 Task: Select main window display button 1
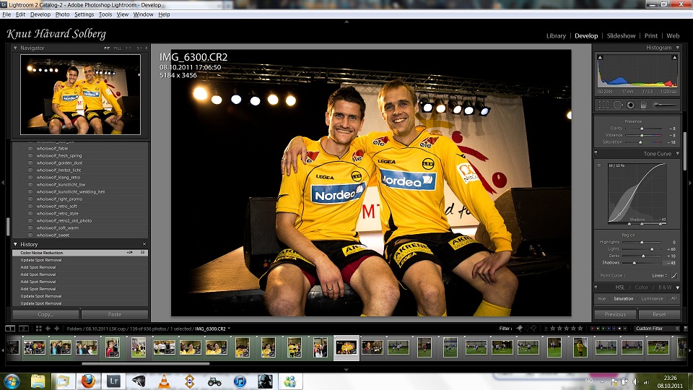point(10,329)
